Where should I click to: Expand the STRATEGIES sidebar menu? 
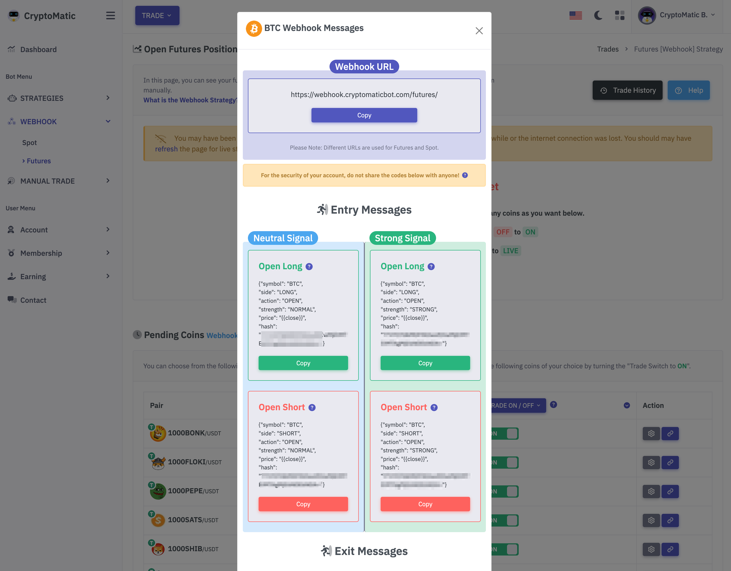(x=59, y=98)
